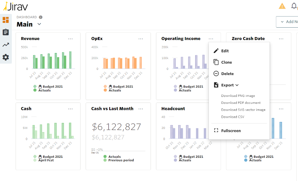Click the Jirav logo
298x181 pixels.
(15, 6)
